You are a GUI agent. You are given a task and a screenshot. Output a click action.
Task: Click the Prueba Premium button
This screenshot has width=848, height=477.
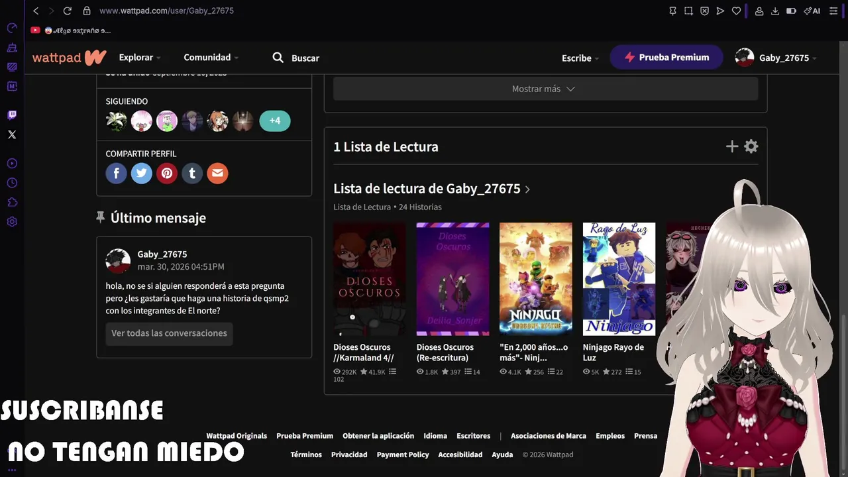click(x=666, y=58)
